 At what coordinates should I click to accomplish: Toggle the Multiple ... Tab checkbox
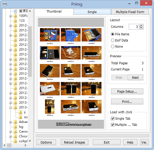click(112, 125)
